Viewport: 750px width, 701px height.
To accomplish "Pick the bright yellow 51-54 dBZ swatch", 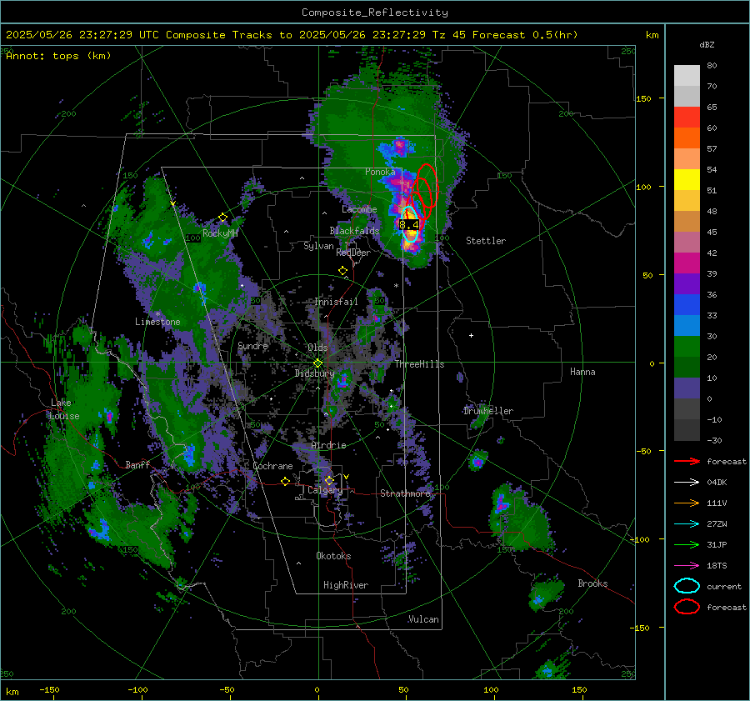I will [687, 179].
